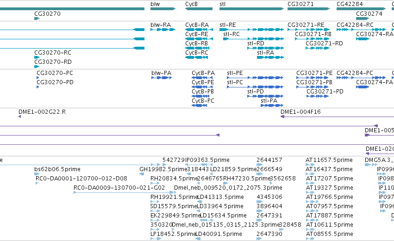Select the 2666549 EST label
This screenshot has width=394, height=241.
tap(269, 169)
